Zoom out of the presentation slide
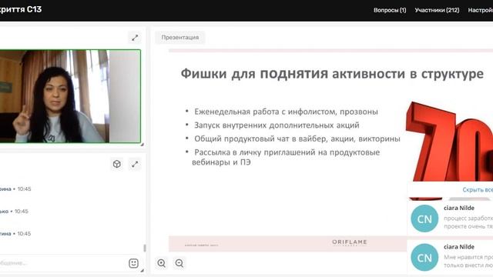This screenshot has height=277, width=493. (x=179, y=263)
